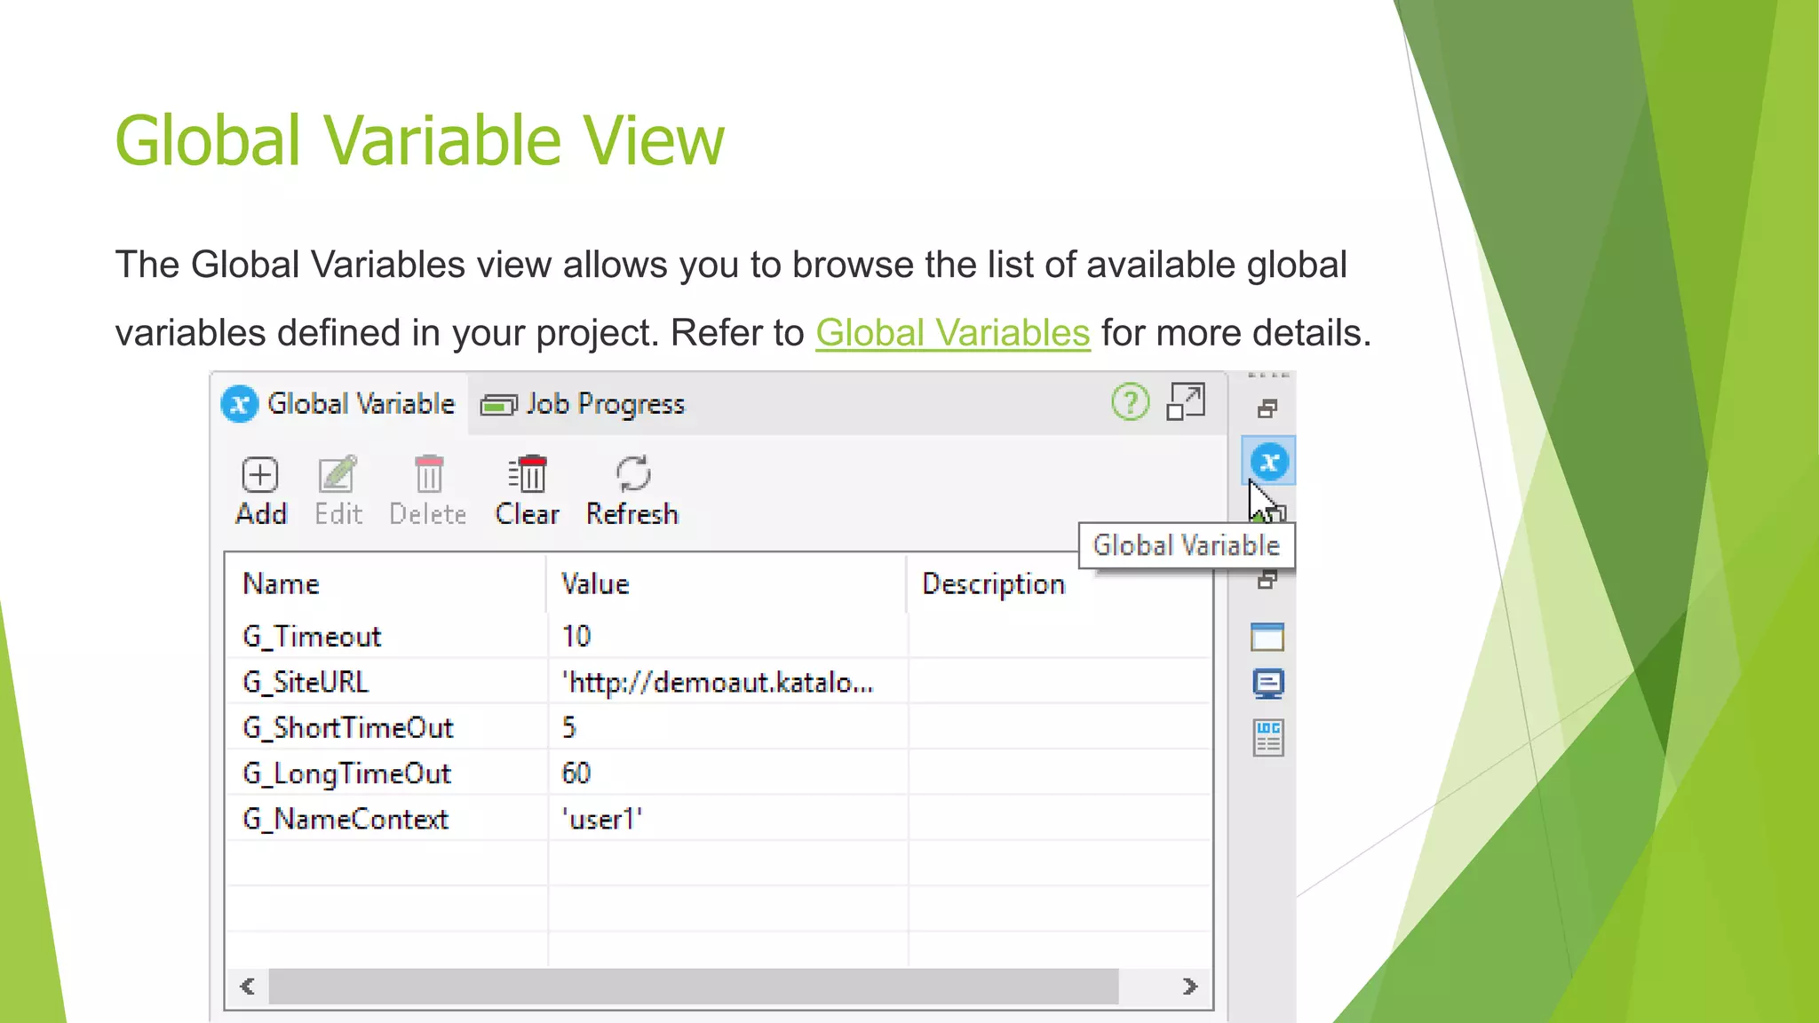The width and height of the screenshot is (1819, 1023).
Task: Select the G_Timeout row name
Action: pos(312,636)
